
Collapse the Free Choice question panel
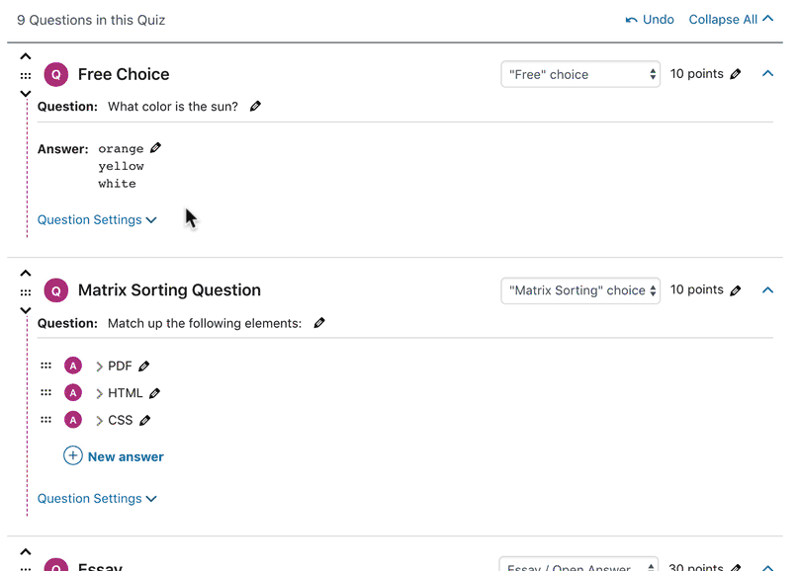click(768, 74)
